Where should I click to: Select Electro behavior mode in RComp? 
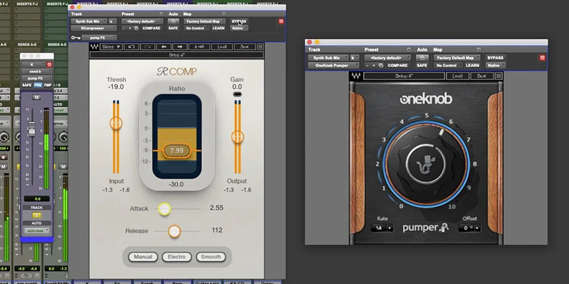point(177,257)
